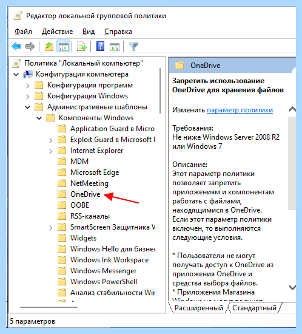302x334 pixels.
Task: Collapse Административные шаблоны node
Action: tap(28, 107)
